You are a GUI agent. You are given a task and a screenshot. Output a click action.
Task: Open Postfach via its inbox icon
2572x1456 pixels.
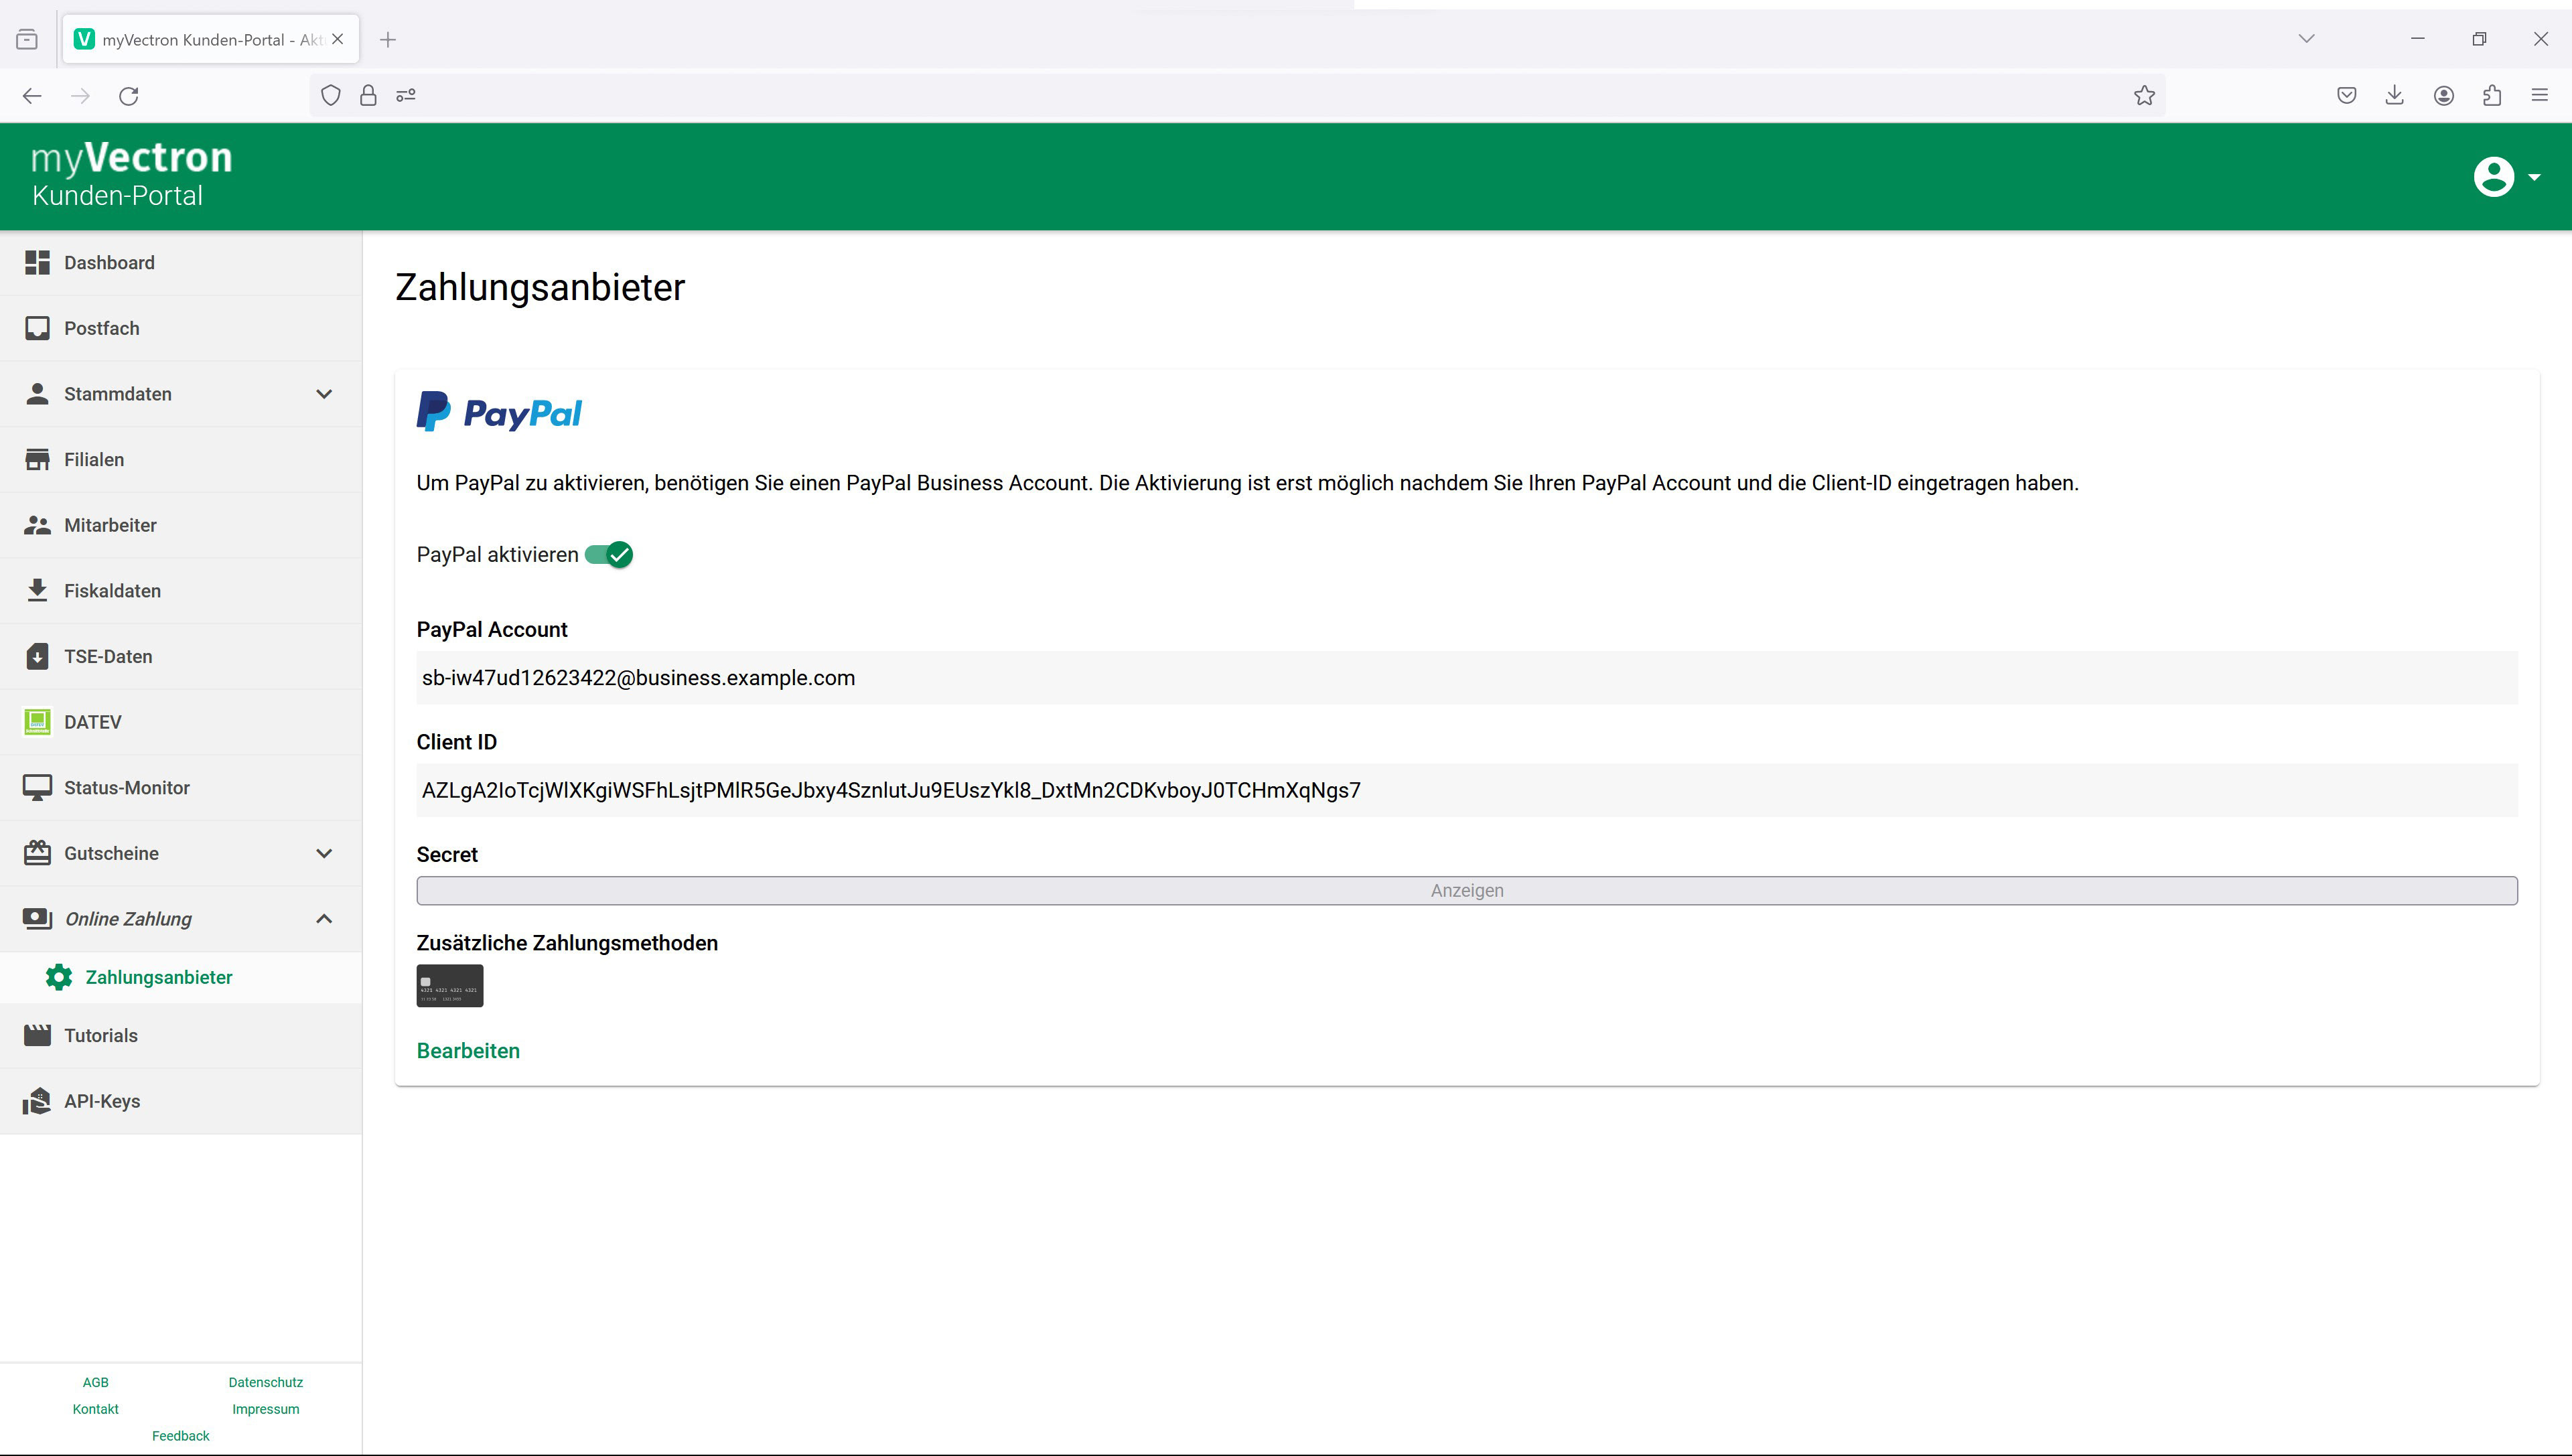click(37, 329)
